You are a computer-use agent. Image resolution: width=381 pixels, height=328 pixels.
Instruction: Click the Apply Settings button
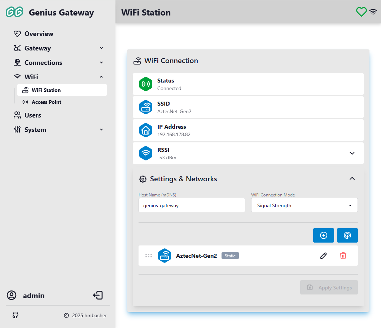pos(329,287)
